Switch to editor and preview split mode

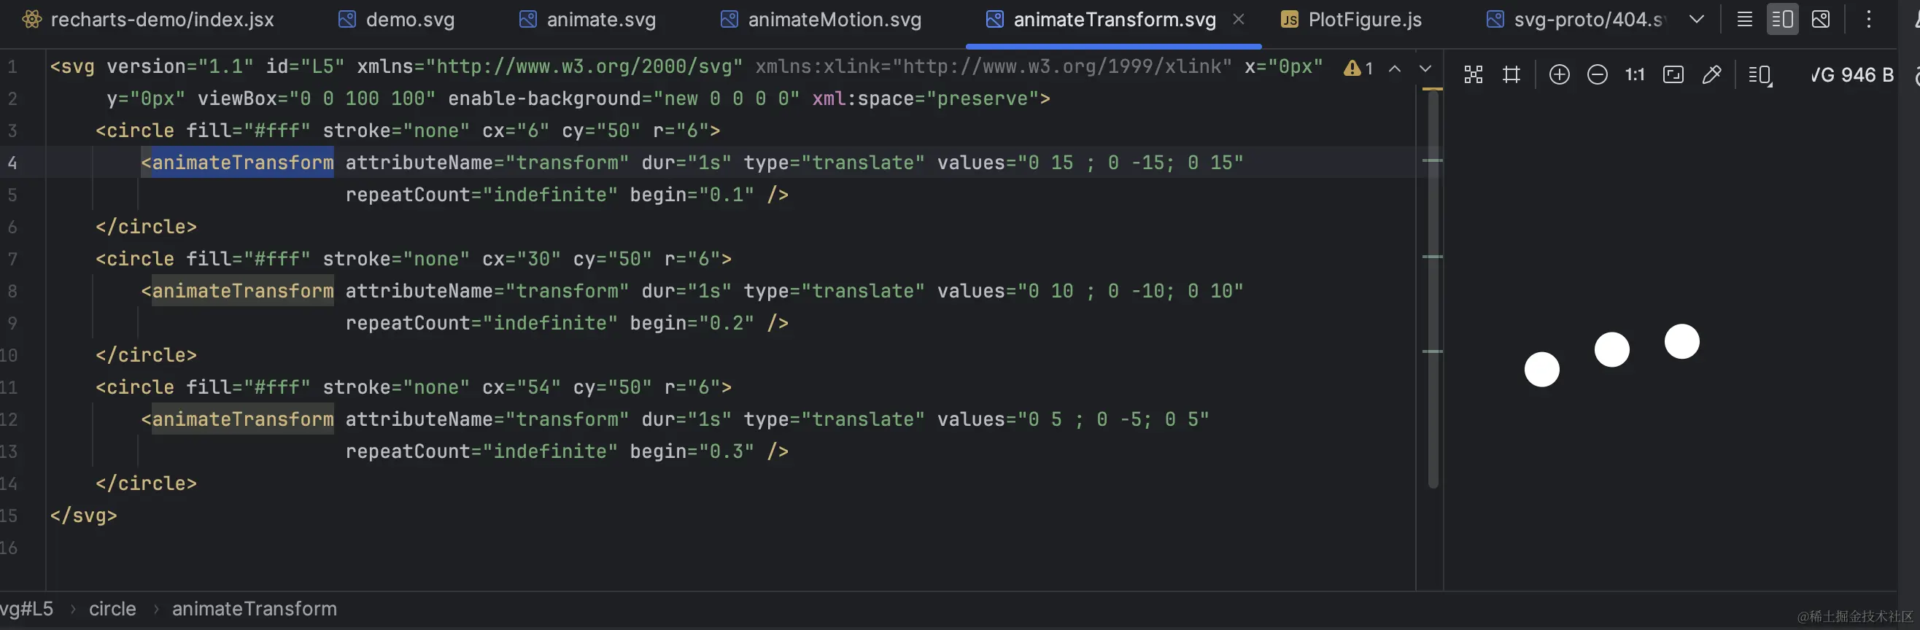[1782, 20]
